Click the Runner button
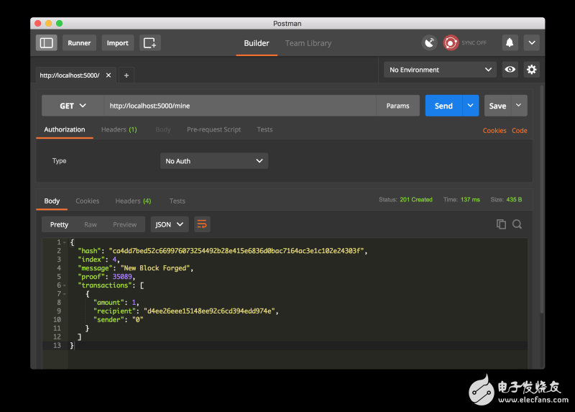This screenshot has width=575, height=412. [79, 43]
